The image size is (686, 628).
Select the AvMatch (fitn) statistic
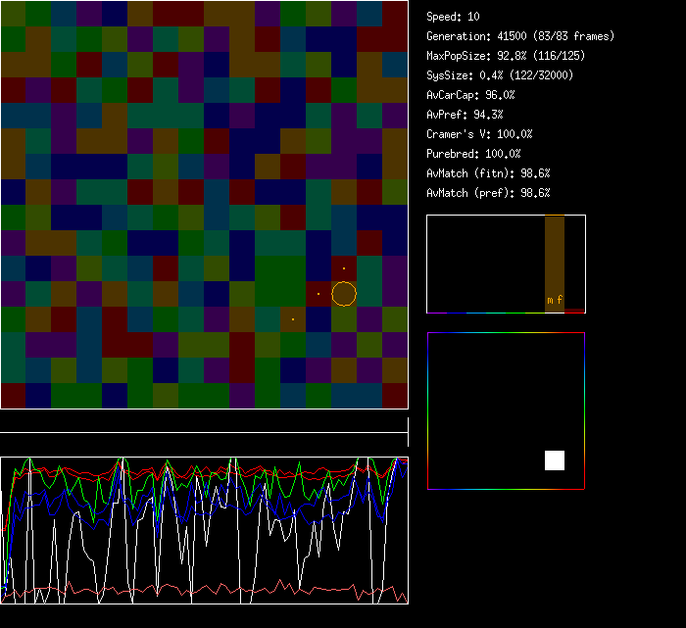(488, 173)
